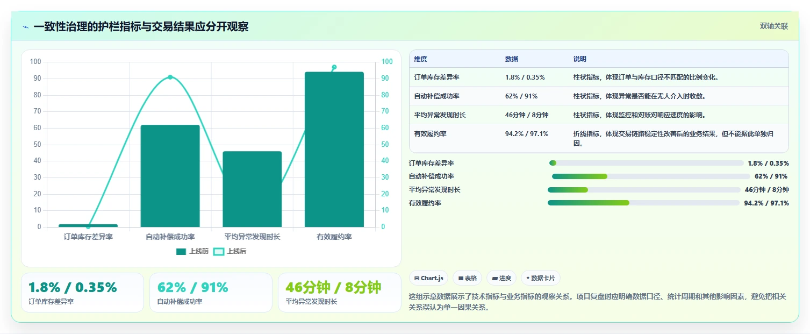Screen dimensions: 810x334
Task: Click the line point above 自动补偿成功率 bar
Action: click(x=170, y=77)
